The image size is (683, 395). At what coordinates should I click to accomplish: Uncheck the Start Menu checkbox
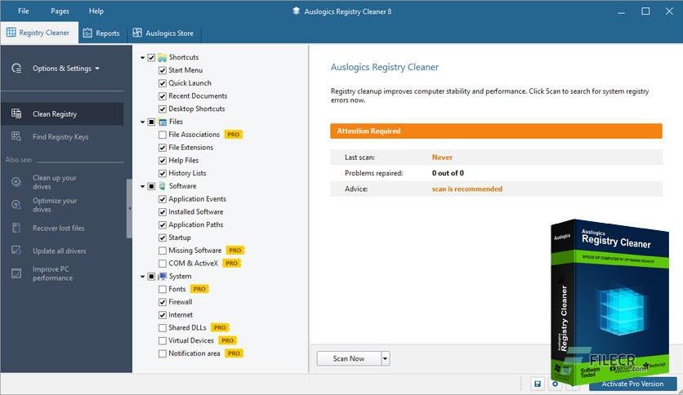163,70
